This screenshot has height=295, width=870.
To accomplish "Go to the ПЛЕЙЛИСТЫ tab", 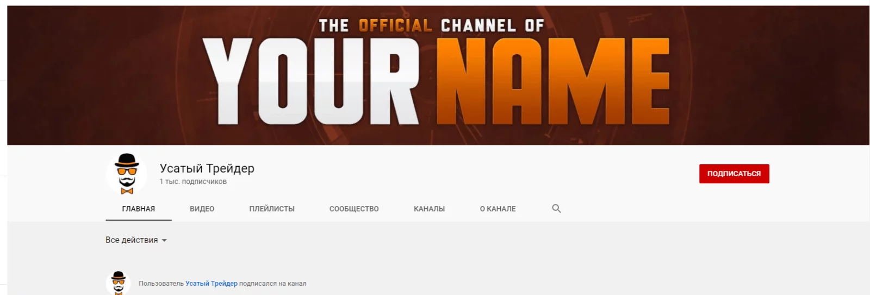I will (272, 209).
